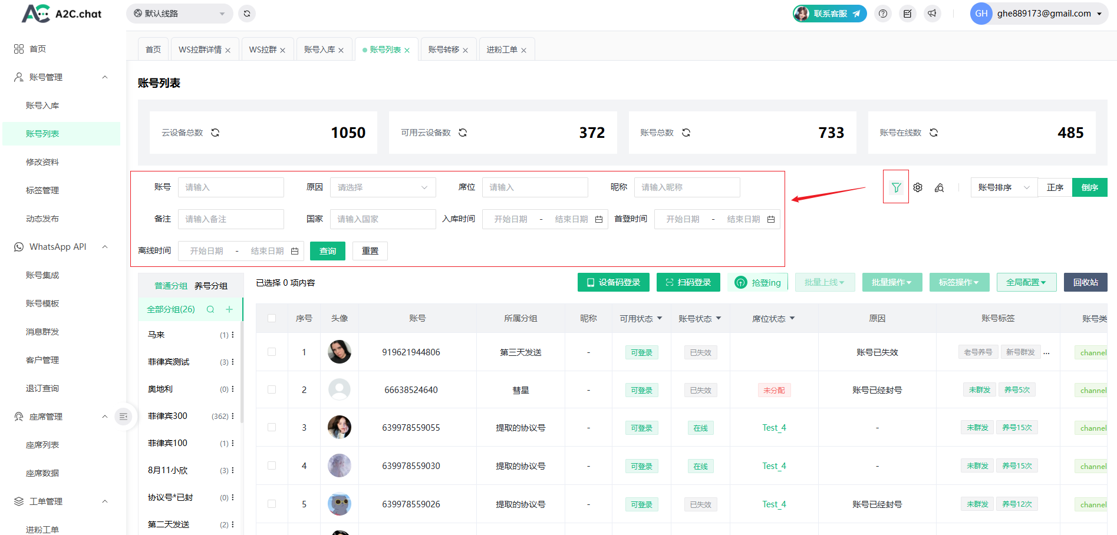Screen dimensions: 1117x535
Task: Select checkbox for account 919621944806
Action: pyautogui.click(x=272, y=352)
